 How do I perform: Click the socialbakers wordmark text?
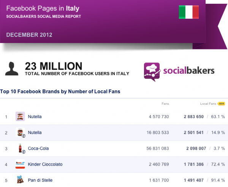coord(189,70)
